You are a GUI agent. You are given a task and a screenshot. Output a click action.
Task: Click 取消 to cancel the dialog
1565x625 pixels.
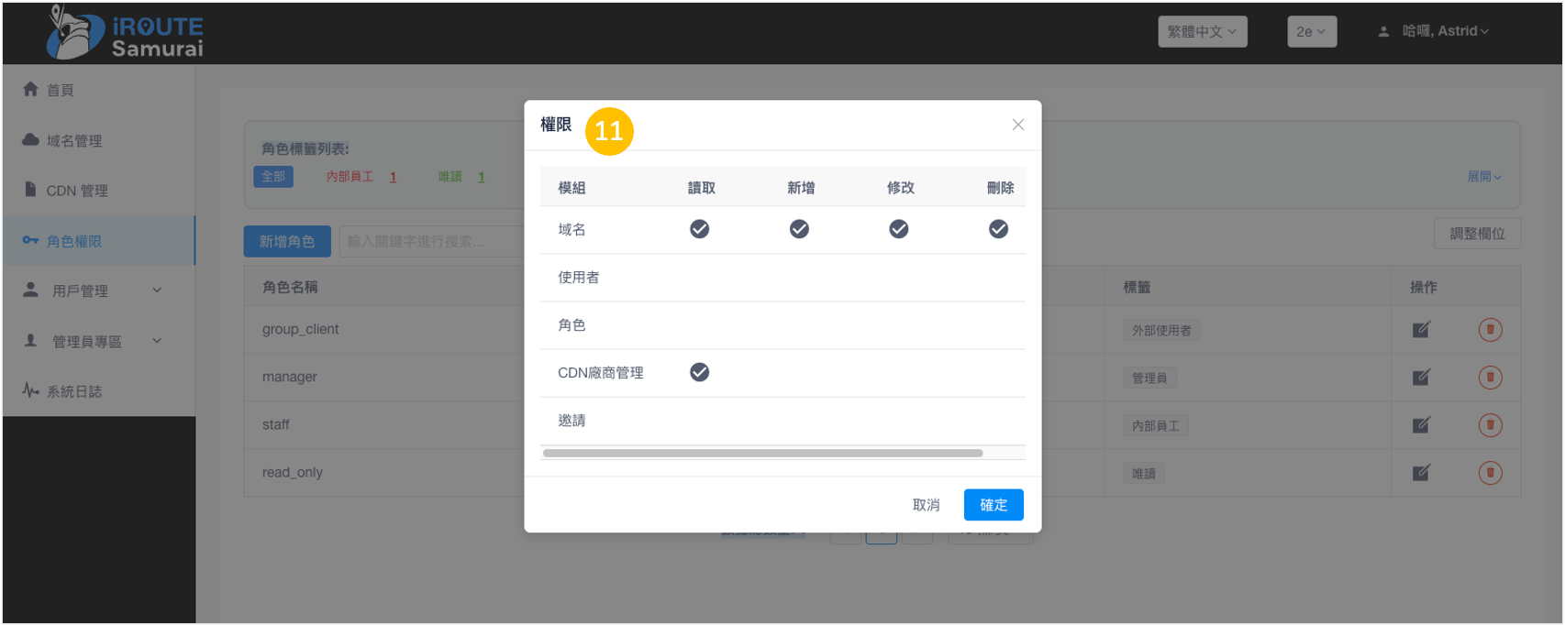[926, 505]
